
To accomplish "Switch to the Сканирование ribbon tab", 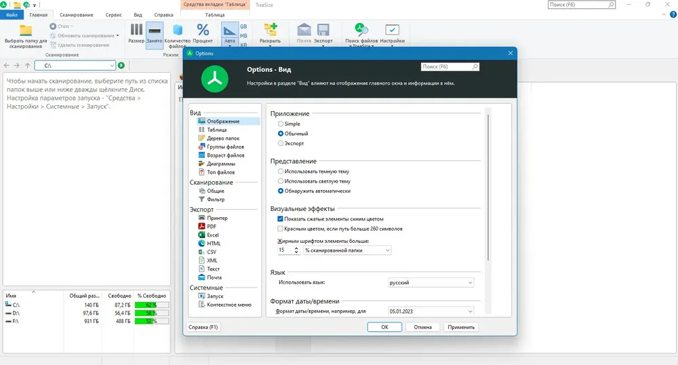I will click(x=77, y=15).
